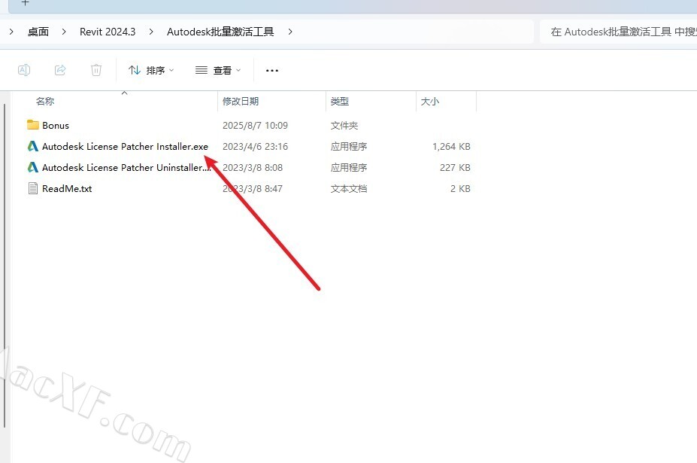Screen dimensions: 697x463
Task: Select the Bonus folder icon
Action: [33, 125]
